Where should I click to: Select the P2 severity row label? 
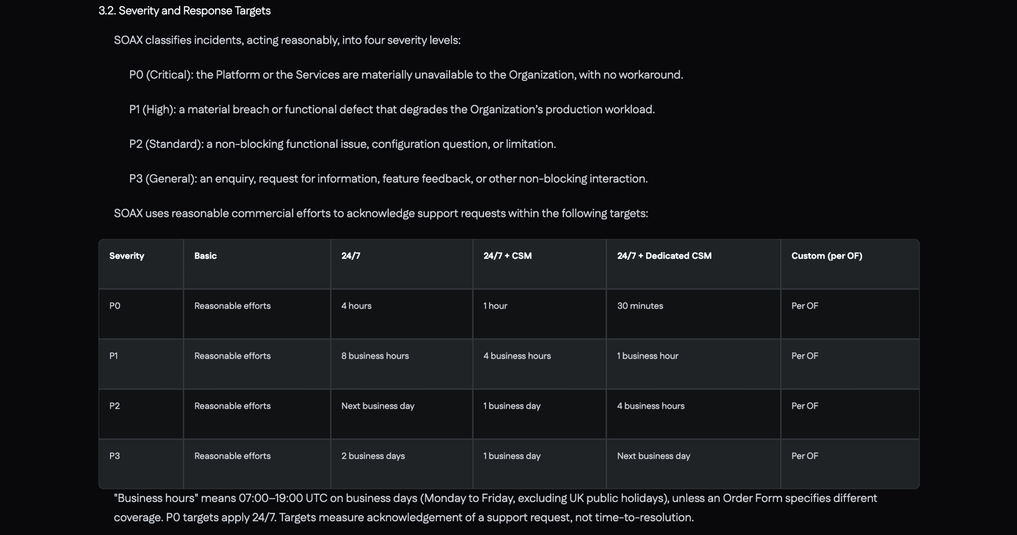pyautogui.click(x=114, y=406)
